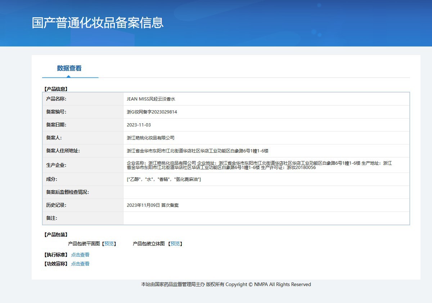Open the 数据查看 tab

click(x=69, y=68)
